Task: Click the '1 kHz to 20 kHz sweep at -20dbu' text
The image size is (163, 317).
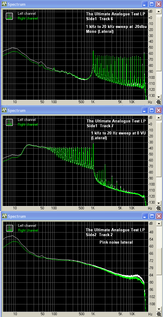Action: pos(116,27)
